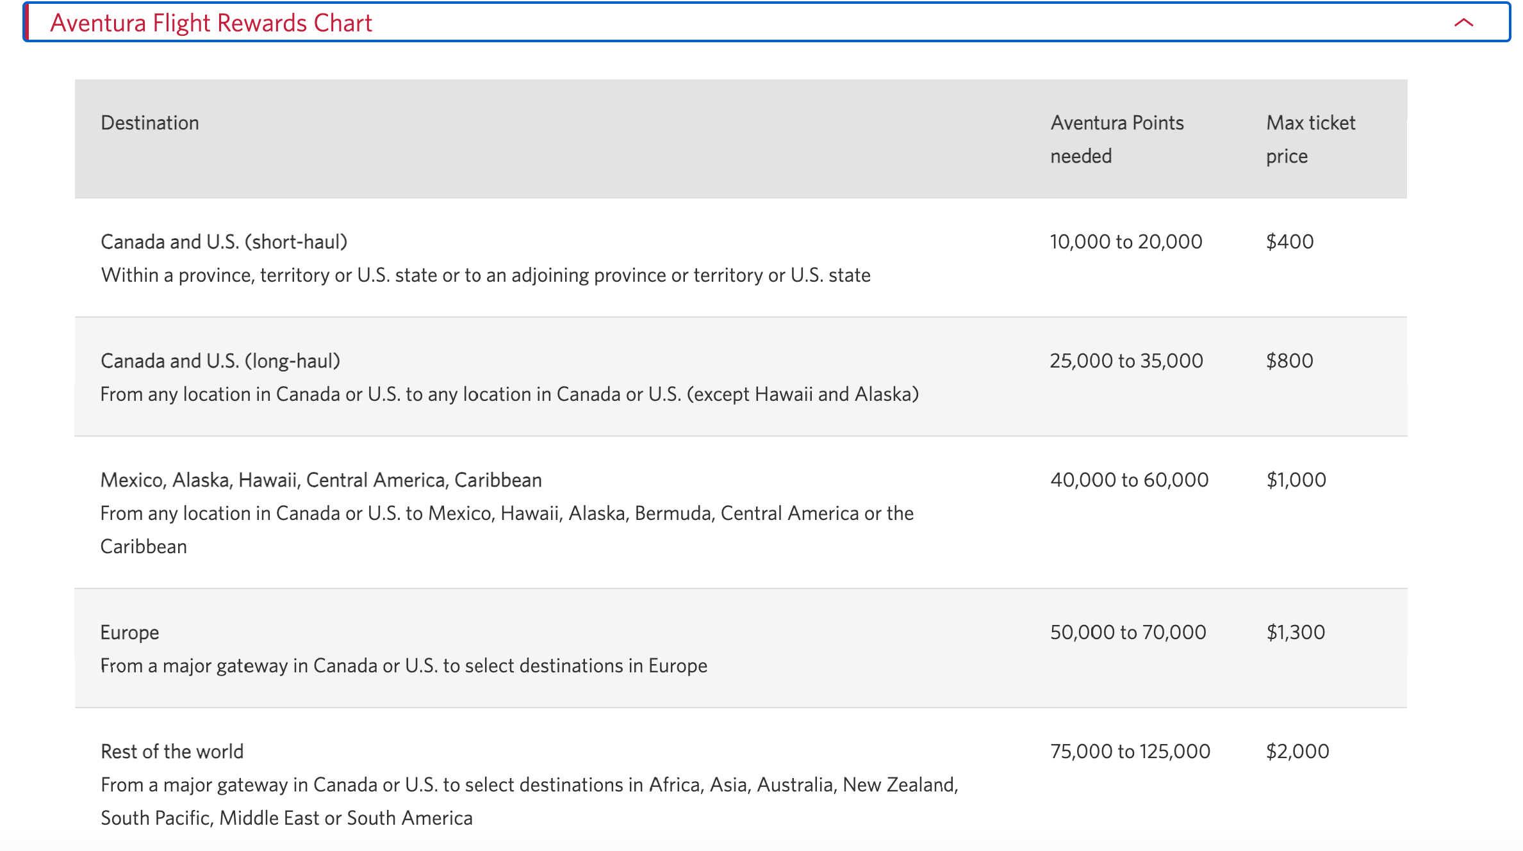Click the $1,000 max ticket price

[1296, 480]
